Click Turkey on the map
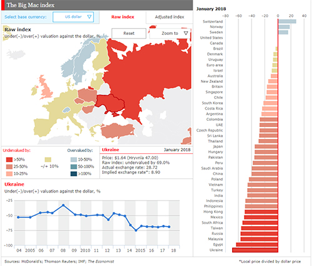 117,130
